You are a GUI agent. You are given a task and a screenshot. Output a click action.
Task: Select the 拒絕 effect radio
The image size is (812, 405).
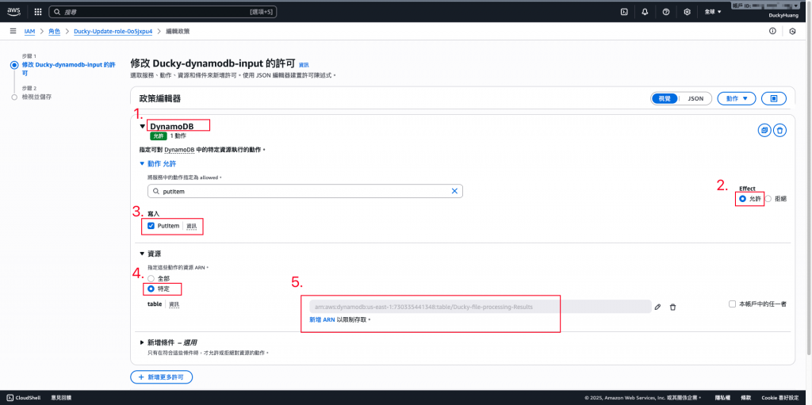tap(768, 198)
